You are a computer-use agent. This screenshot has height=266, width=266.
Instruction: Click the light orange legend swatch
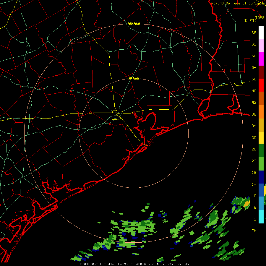pyautogui.click(x=261, y=112)
